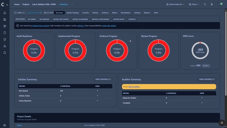Open the sliders settings icon in the top bar
The height and width of the screenshot is (128, 227).
click(x=212, y=4)
